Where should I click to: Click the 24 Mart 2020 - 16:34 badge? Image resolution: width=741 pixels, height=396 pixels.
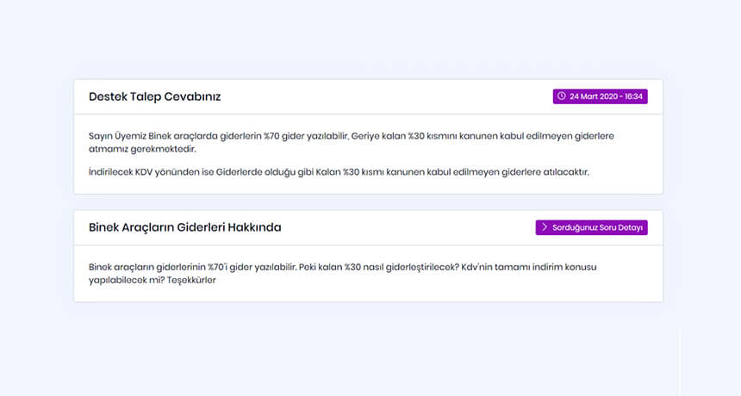[600, 96]
